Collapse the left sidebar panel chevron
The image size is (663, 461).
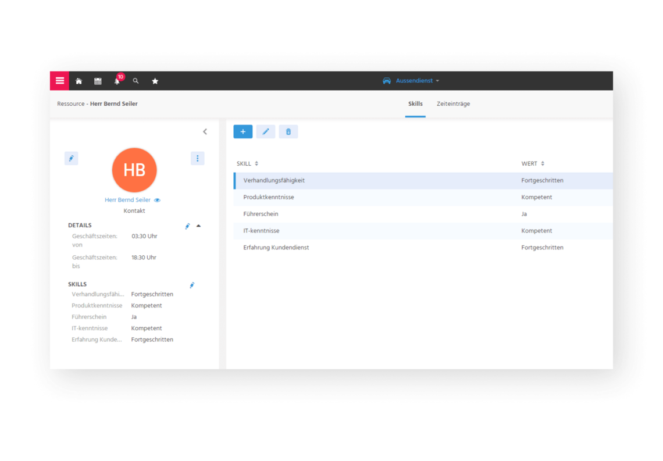coord(205,132)
